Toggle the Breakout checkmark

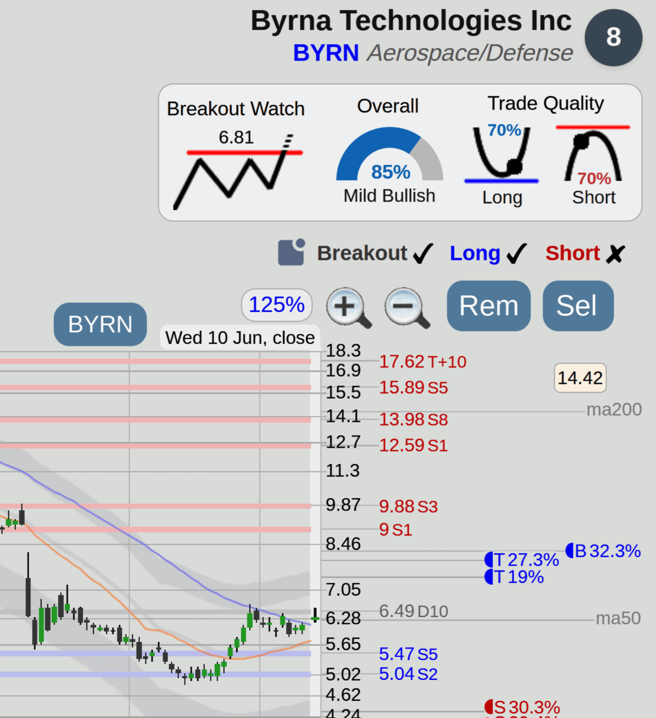(x=423, y=253)
